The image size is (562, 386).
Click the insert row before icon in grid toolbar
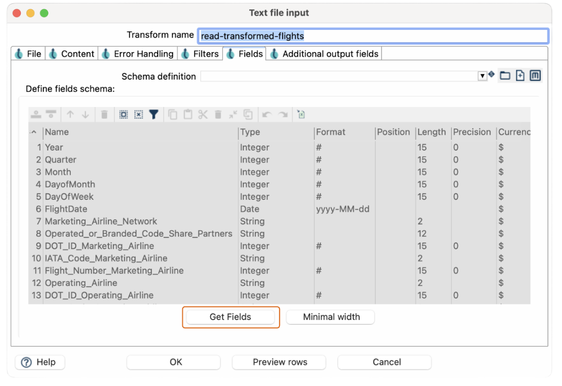[x=36, y=115]
